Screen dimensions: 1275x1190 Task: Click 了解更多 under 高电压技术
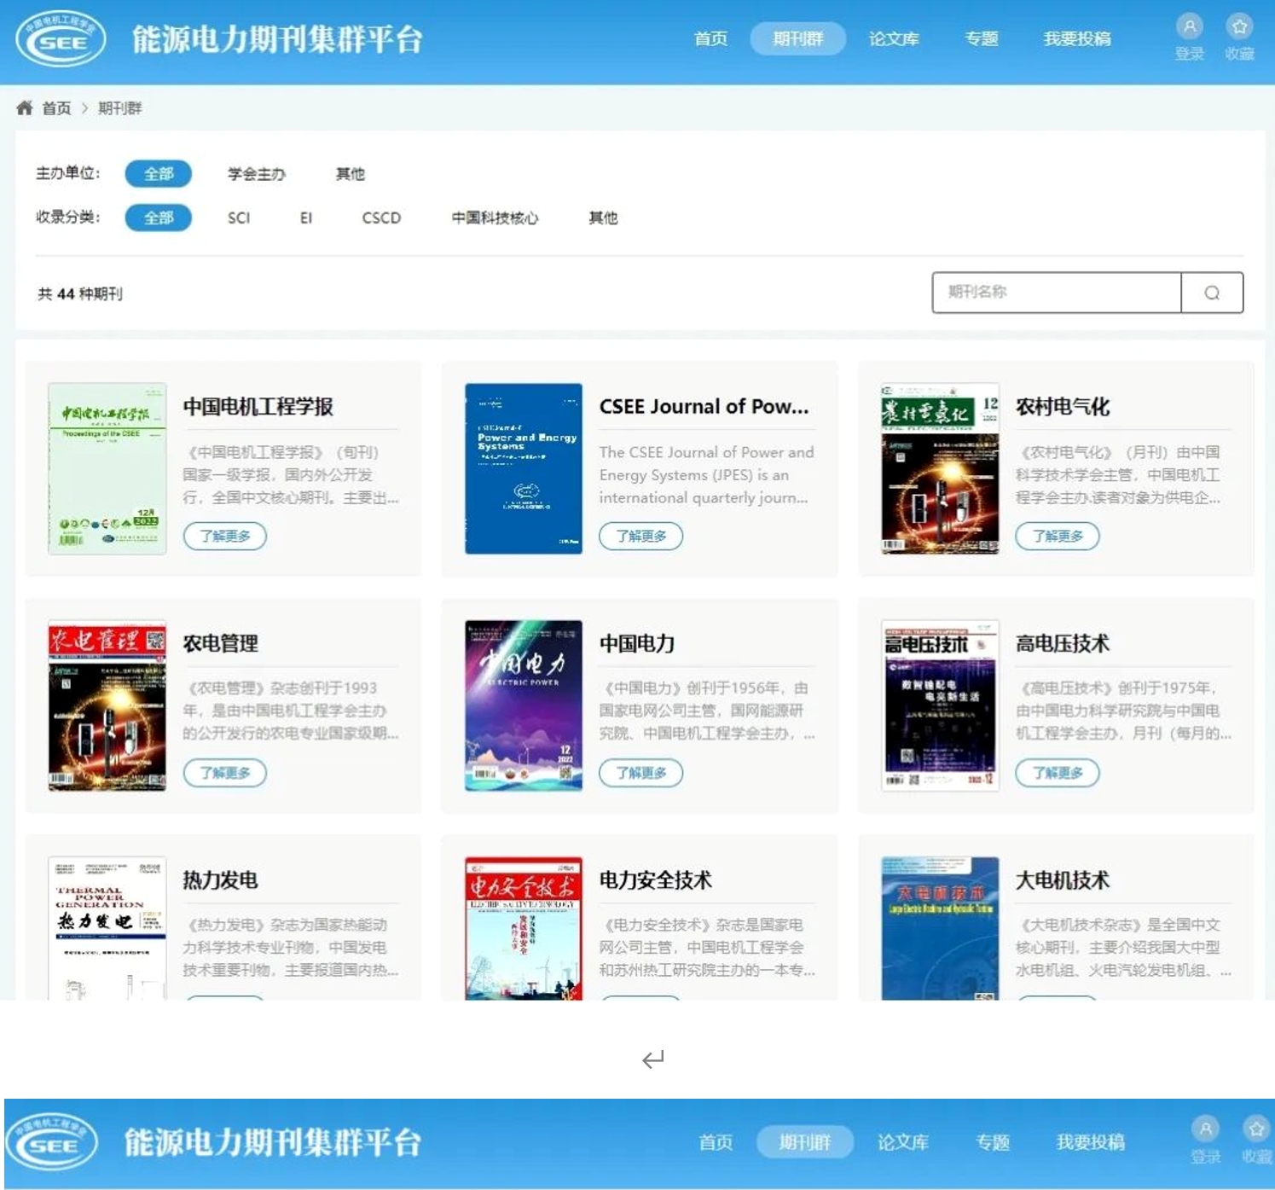(x=1058, y=773)
